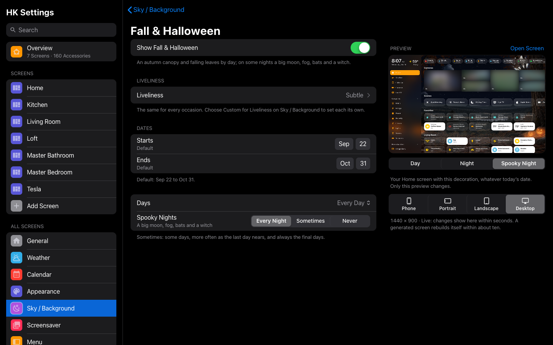The width and height of the screenshot is (553, 345).
Task: Click the Overview house icon
Action: (17, 51)
